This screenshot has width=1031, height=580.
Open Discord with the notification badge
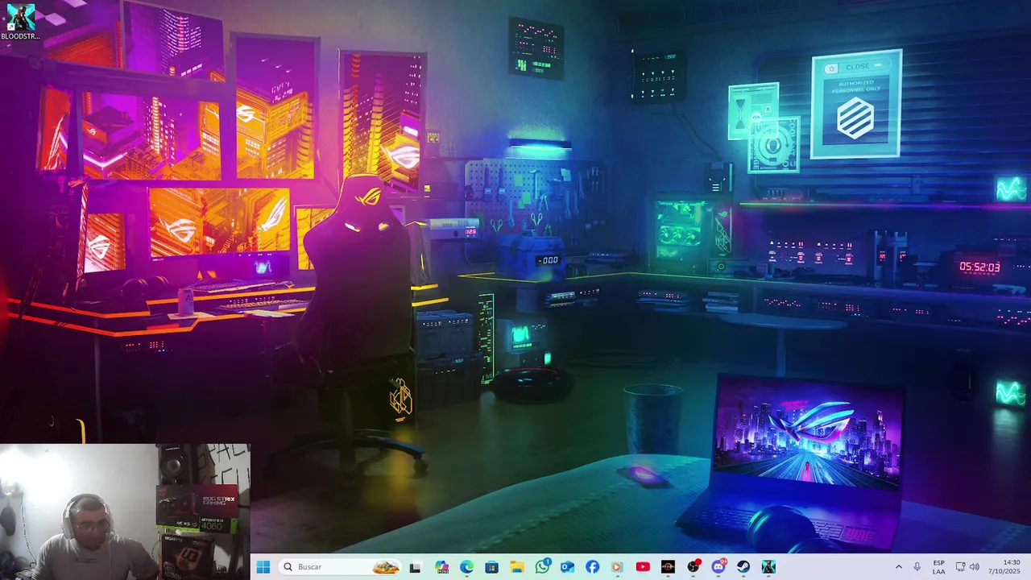point(718,567)
